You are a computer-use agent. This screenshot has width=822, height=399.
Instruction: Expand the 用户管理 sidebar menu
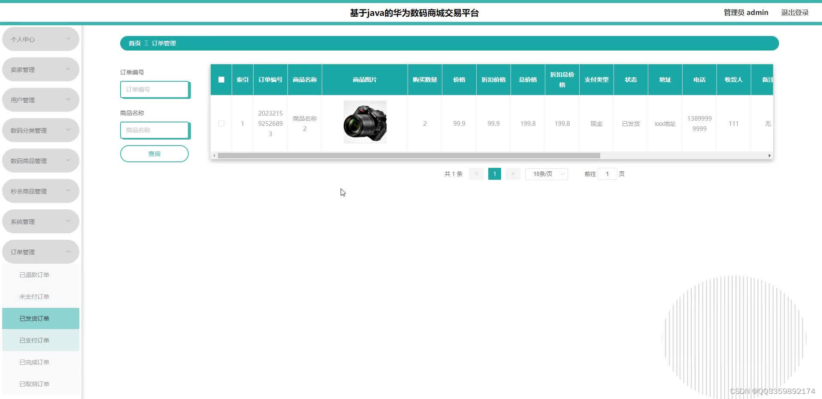click(x=41, y=100)
